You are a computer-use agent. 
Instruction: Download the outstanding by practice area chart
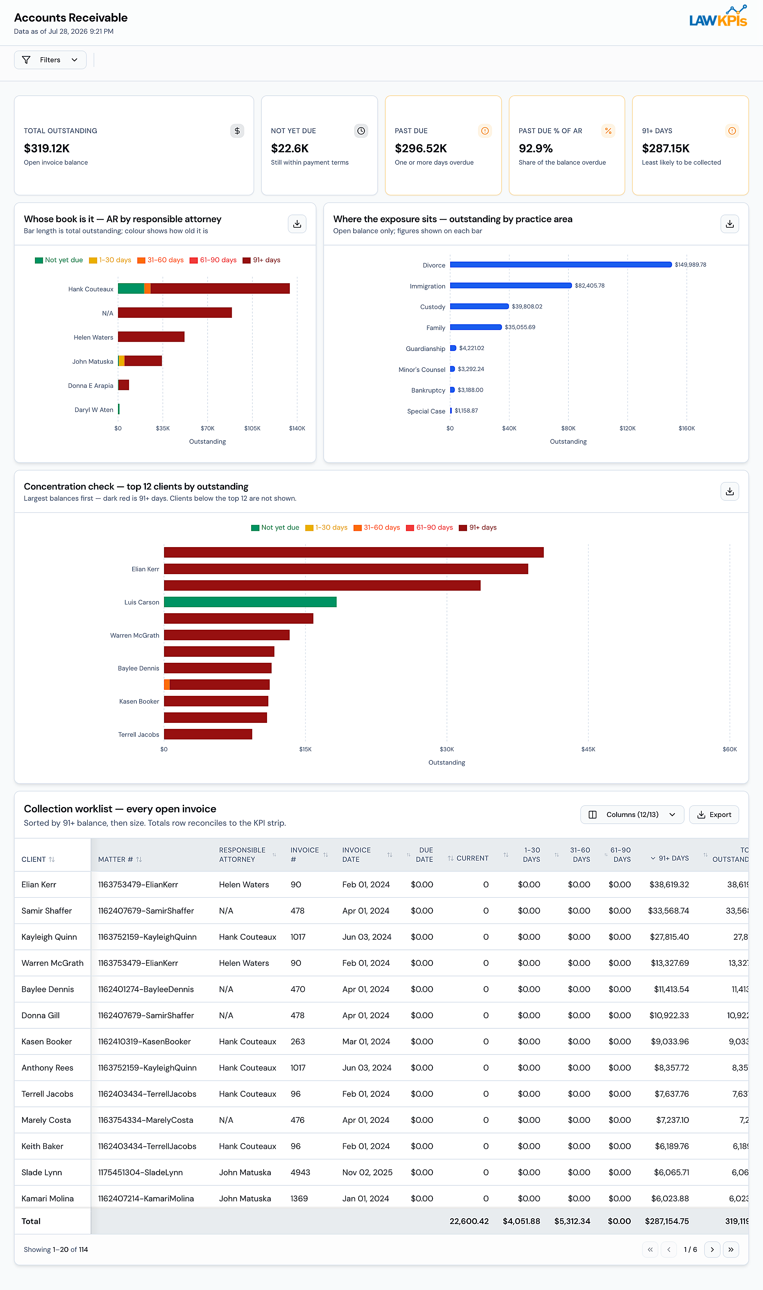tap(730, 223)
